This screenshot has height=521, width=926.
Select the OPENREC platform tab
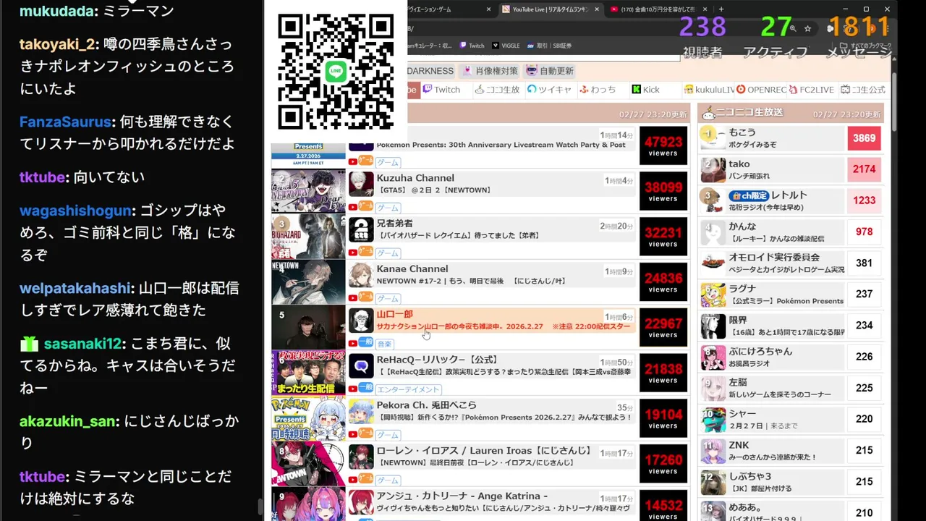point(761,90)
